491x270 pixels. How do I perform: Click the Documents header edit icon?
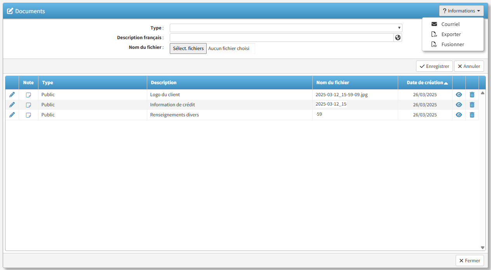[x=10, y=11]
